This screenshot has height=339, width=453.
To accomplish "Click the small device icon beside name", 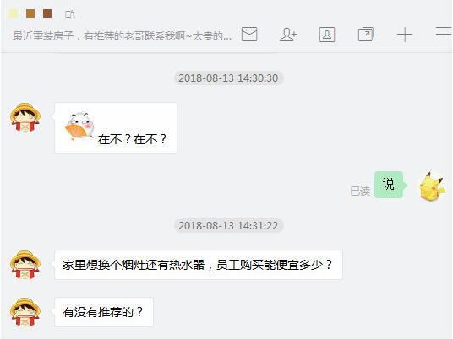I will 69,14.
